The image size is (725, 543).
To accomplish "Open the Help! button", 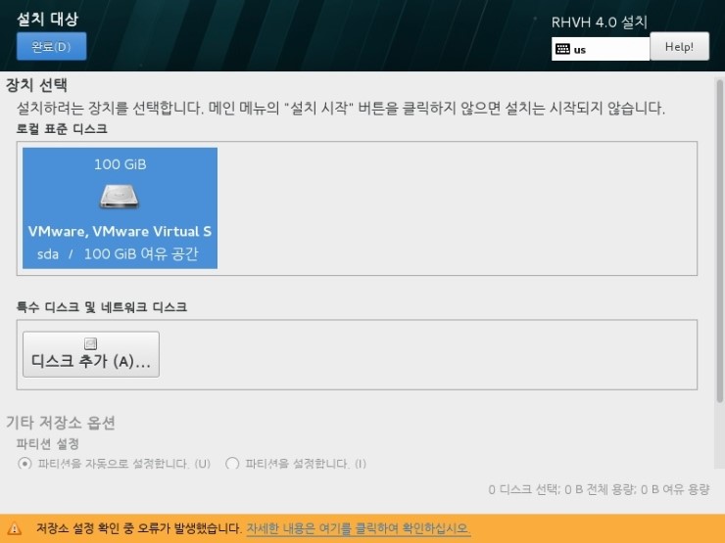I will [x=679, y=46].
